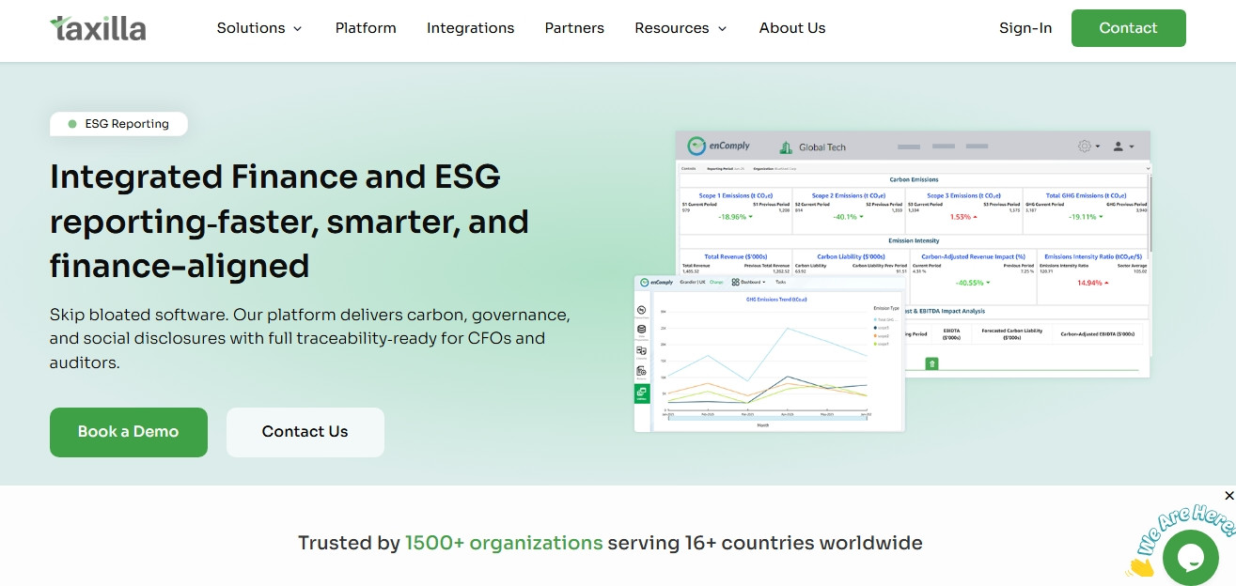Click the Taxilla logo in the top navigation
Viewport: 1236px width, 586px height.
(x=97, y=27)
